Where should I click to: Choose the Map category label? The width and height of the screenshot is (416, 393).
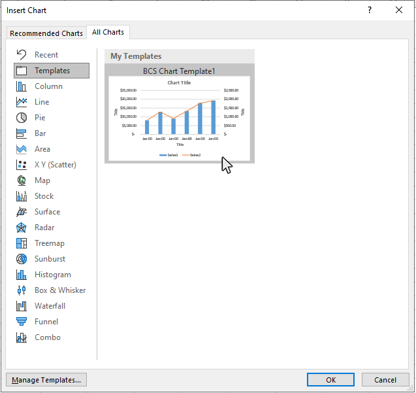(x=42, y=180)
